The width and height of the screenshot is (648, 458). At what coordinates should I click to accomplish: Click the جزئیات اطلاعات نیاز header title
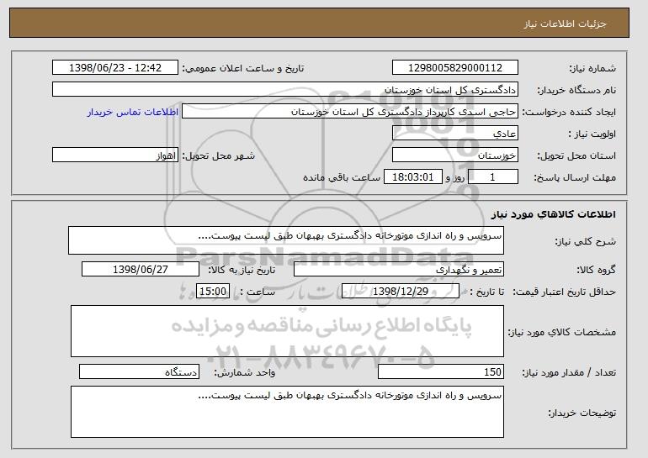pyautogui.click(x=565, y=24)
